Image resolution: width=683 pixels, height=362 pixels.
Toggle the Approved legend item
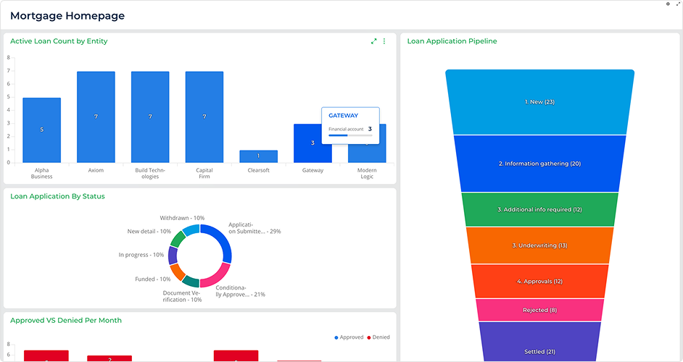tap(349, 337)
